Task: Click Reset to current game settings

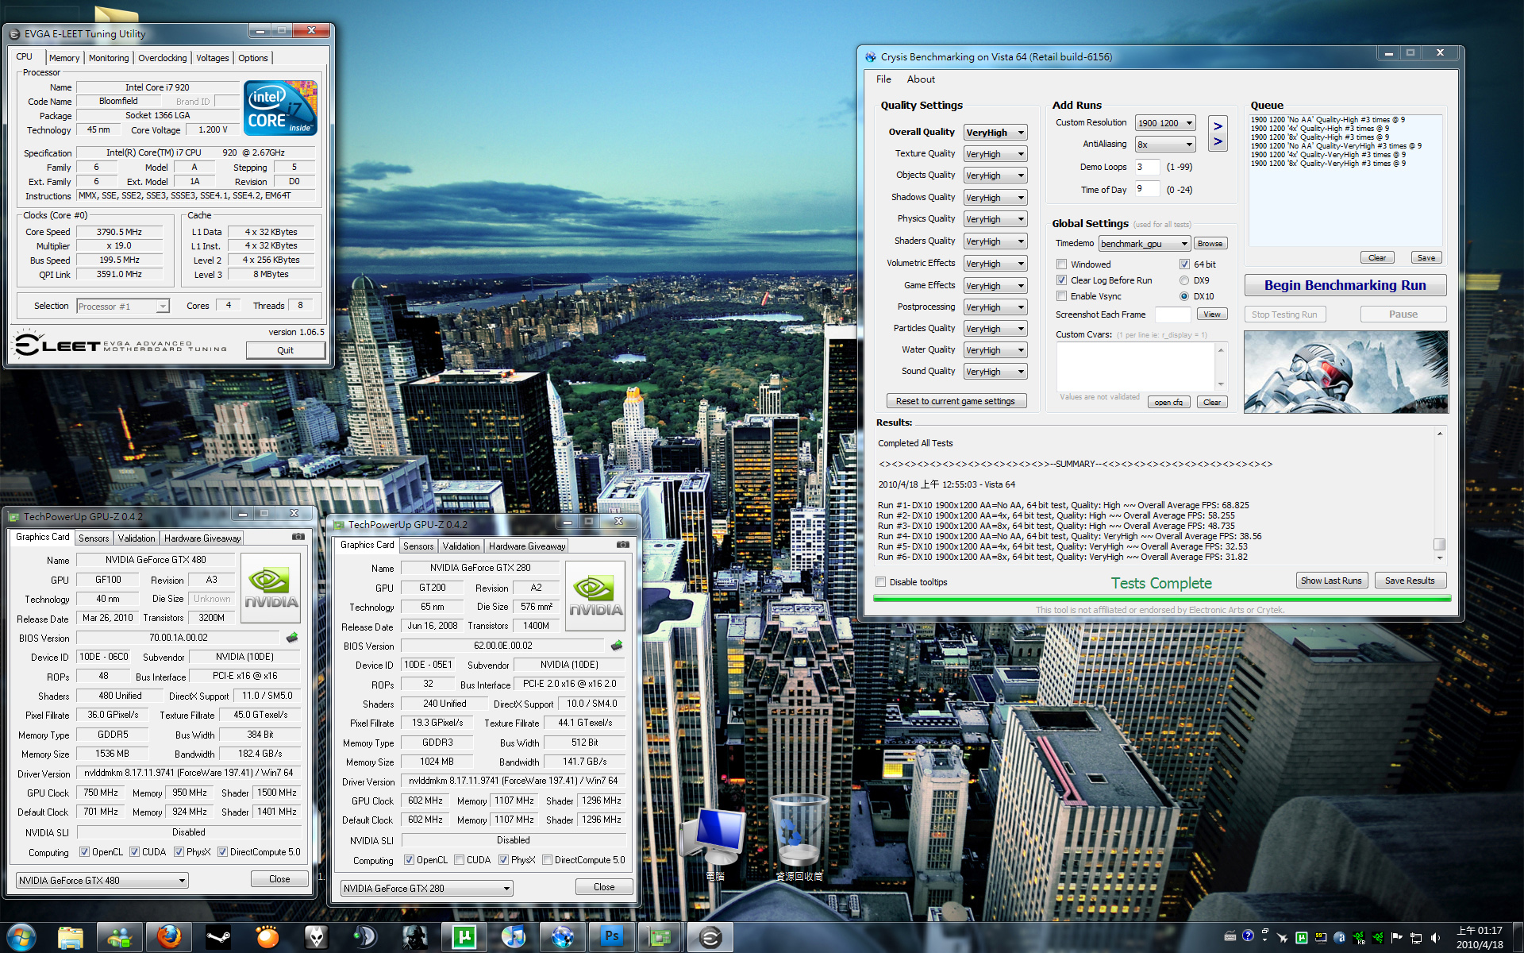Action: tap(956, 401)
